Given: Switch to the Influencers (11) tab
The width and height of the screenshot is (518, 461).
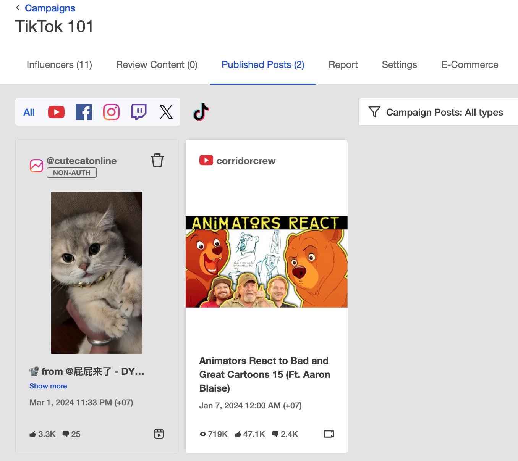Looking at the screenshot, I should click(x=59, y=65).
